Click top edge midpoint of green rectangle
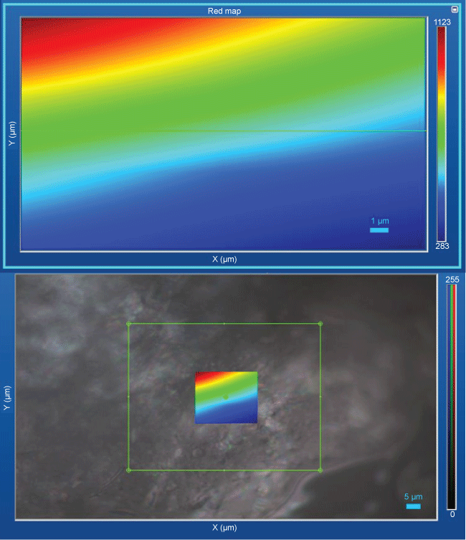 (224, 323)
